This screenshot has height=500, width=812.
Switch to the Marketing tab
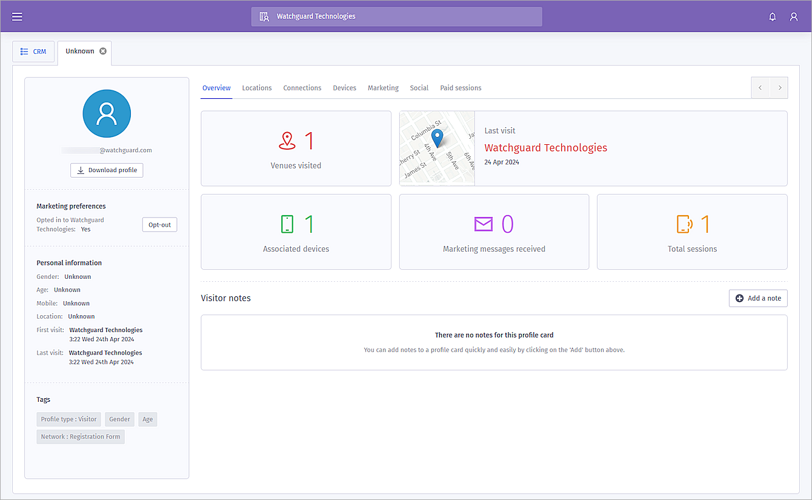[383, 87]
